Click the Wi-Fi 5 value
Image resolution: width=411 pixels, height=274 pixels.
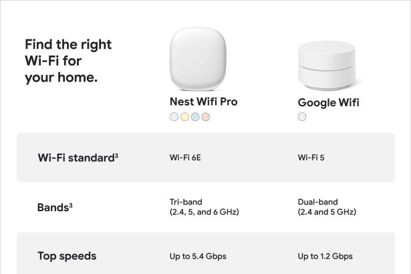311,158
